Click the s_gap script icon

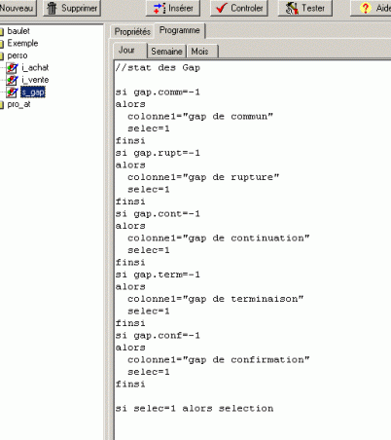pyautogui.click(x=13, y=92)
